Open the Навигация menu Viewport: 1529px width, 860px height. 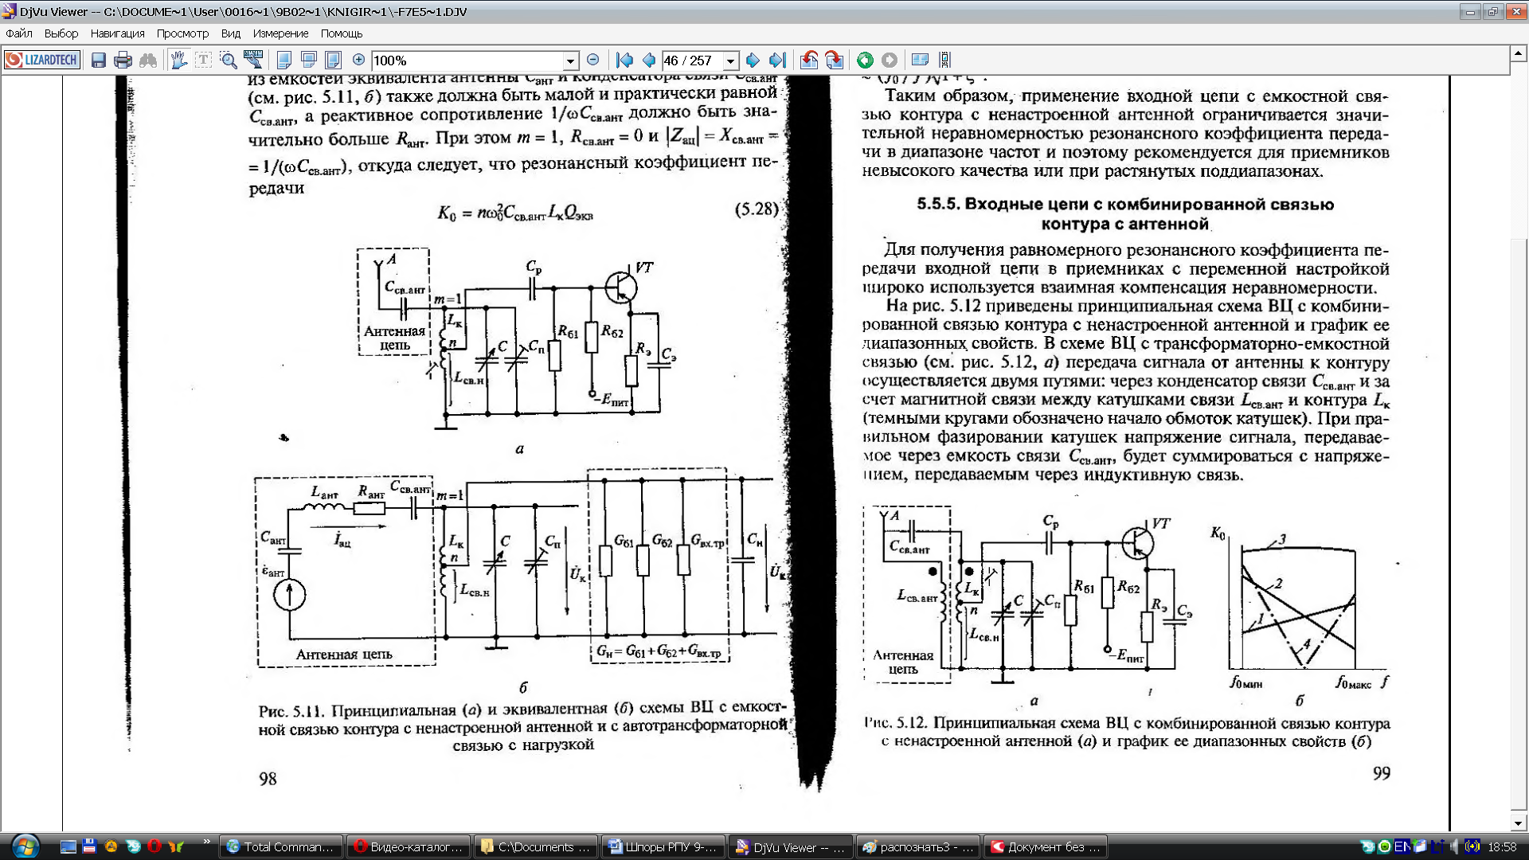[117, 33]
